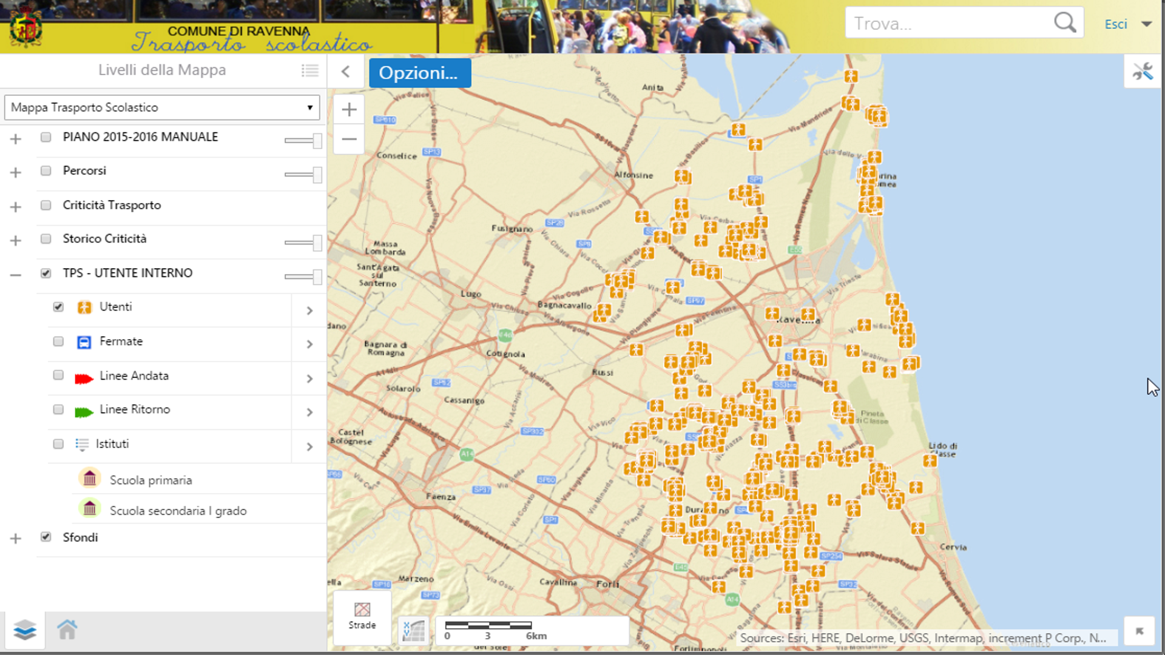Toggle the Percorsi layer checkbox
The image size is (1165, 655).
pyautogui.click(x=46, y=170)
